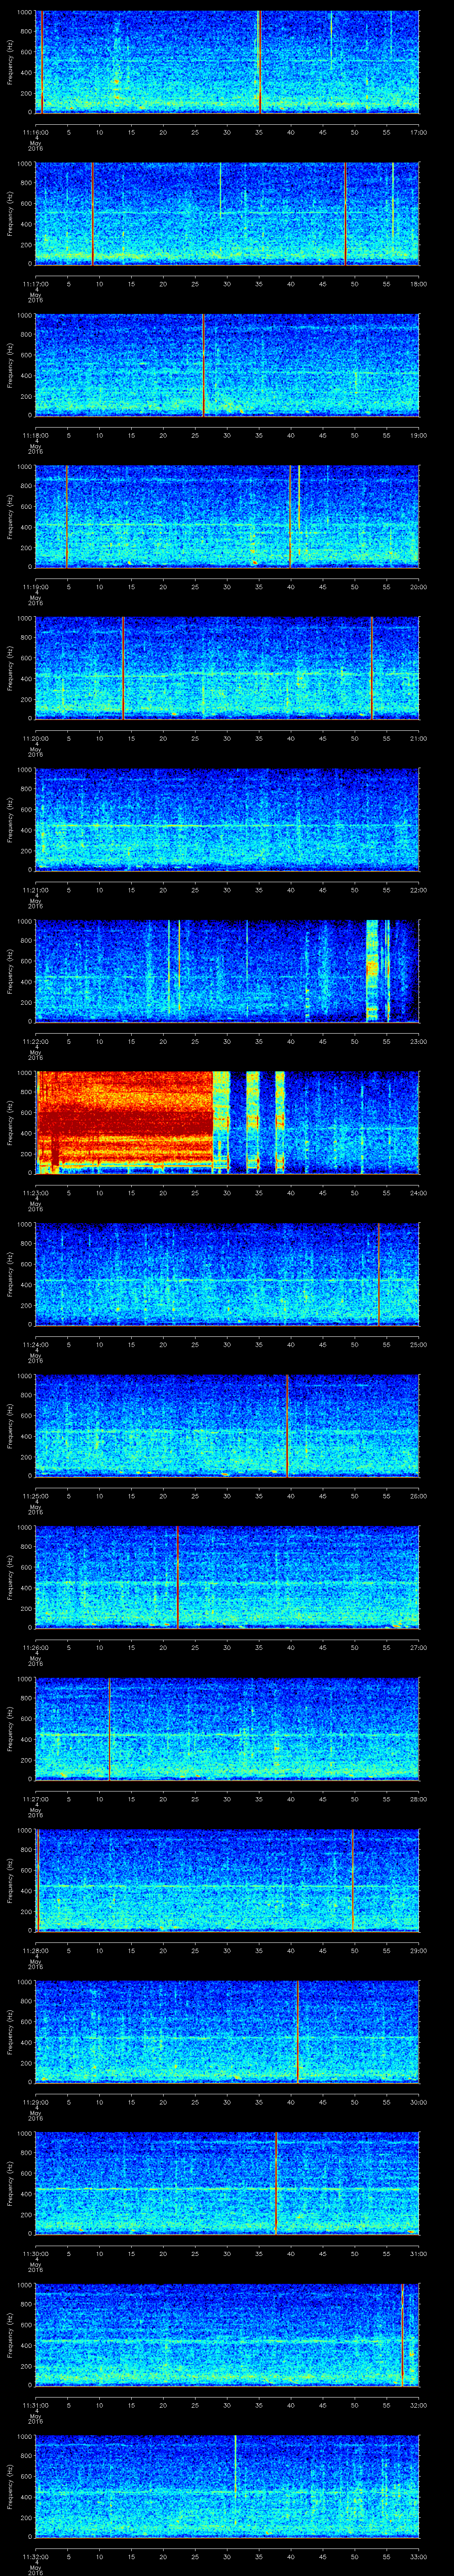This screenshot has height=2576, width=454.
Task: Click the 11:20:00 start time label
Action: [x=36, y=738]
